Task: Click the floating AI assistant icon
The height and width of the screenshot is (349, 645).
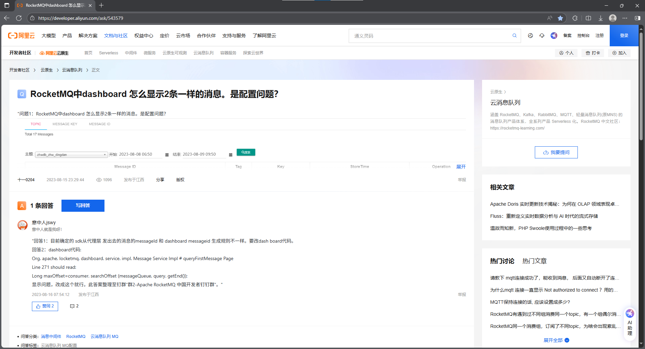Action: point(630,313)
